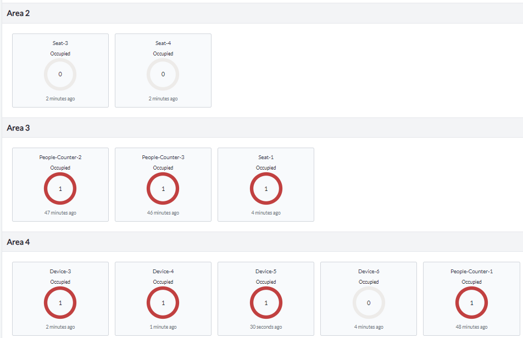The height and width of the screenshot is (338, 523).
Task: Click the "47 minutes ago" timestamp
Action: (60, 213)
